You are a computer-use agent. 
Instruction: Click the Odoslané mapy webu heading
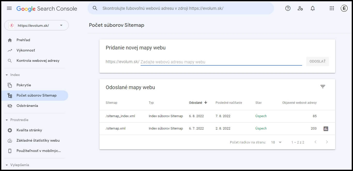tap(130, 87)
